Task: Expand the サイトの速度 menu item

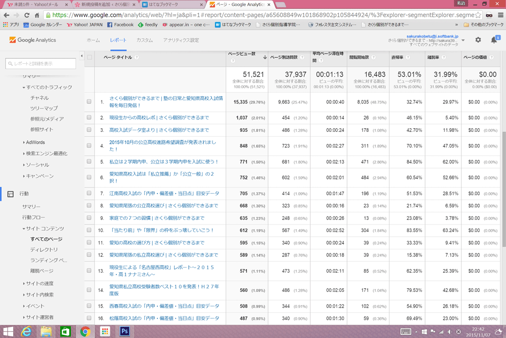Action: point(39,283)
